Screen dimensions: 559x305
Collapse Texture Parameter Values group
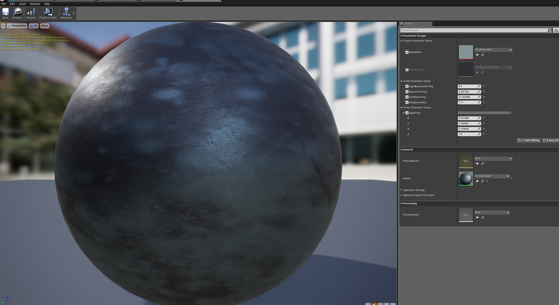coord(401,41)
